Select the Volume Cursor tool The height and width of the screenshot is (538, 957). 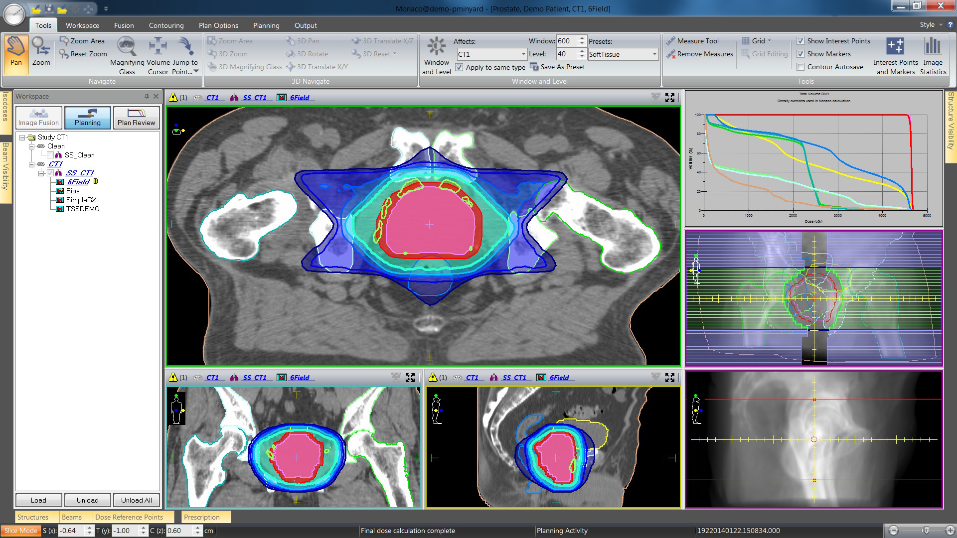pyautogui.click(x=158, y=55)
